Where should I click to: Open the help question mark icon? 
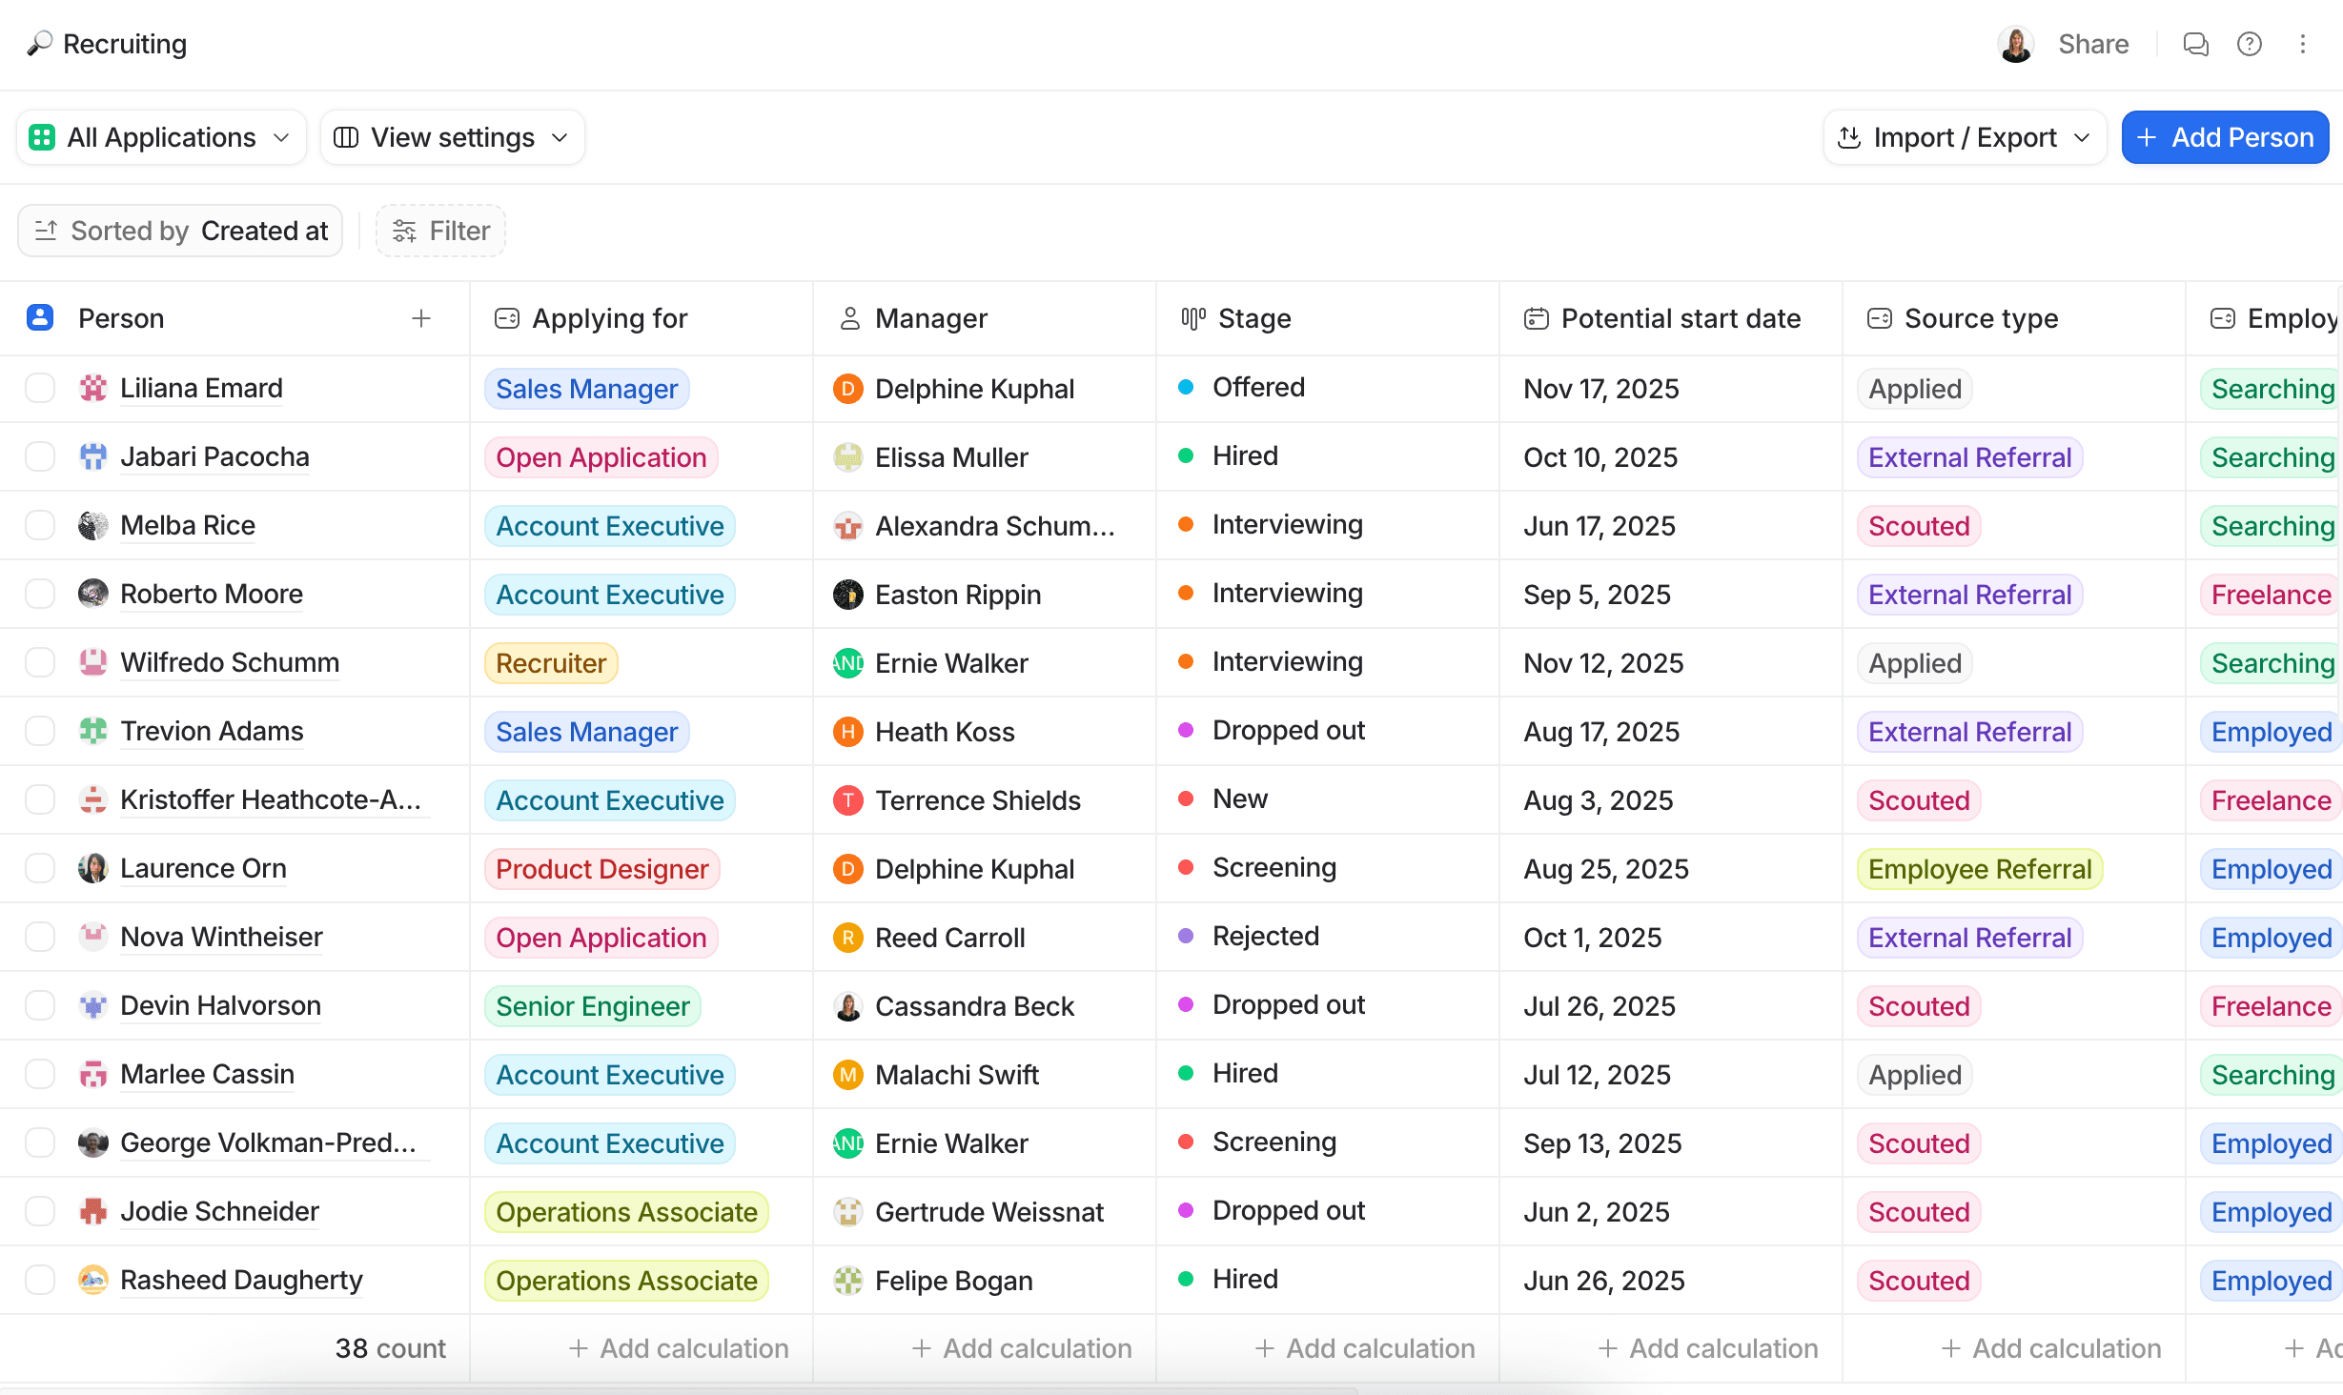(x=2250, y=44)
